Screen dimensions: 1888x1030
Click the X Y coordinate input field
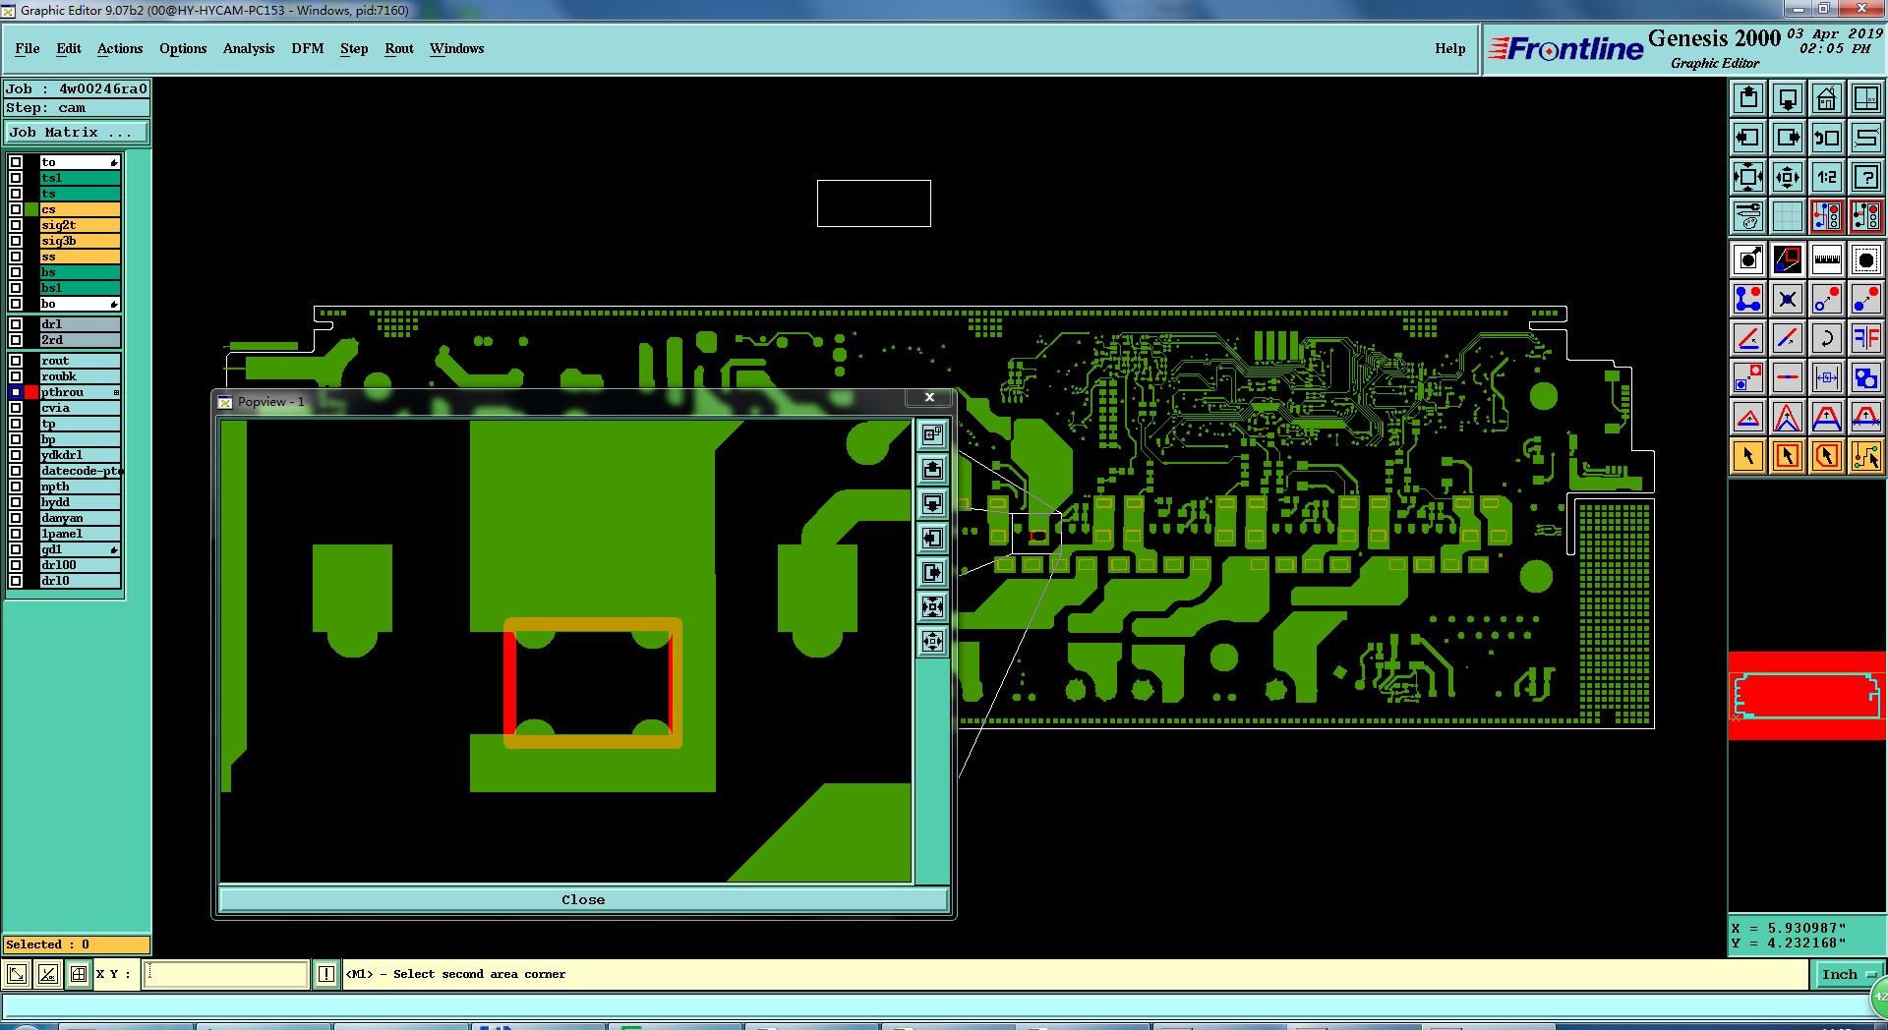(x=226, y=974)
